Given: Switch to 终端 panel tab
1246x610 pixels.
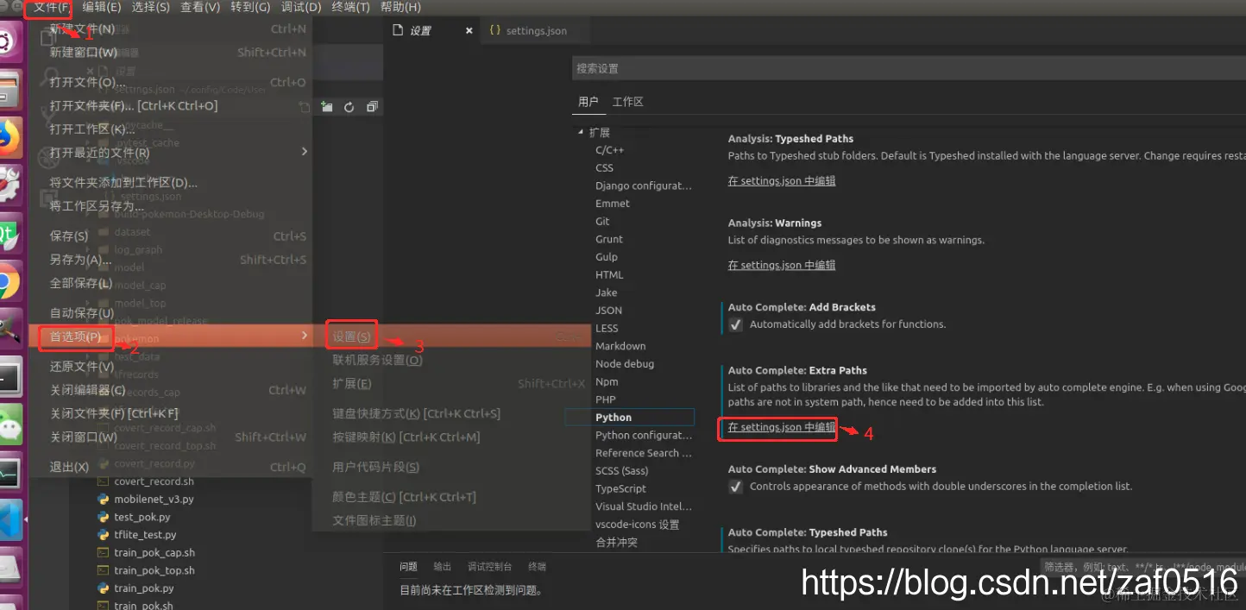Looking at the screenshot, I should click(538, 567).
